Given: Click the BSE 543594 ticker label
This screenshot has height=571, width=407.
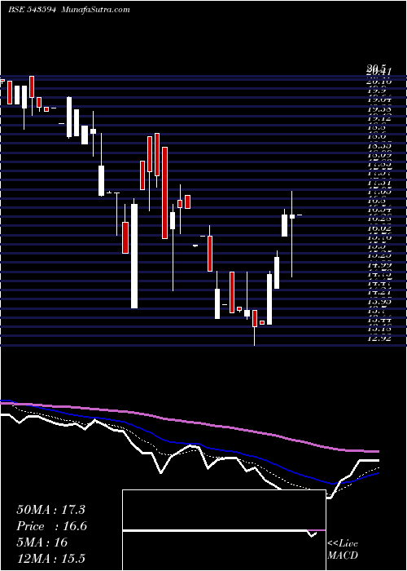Looking at the screenshot, I should [x=32, y=10].
